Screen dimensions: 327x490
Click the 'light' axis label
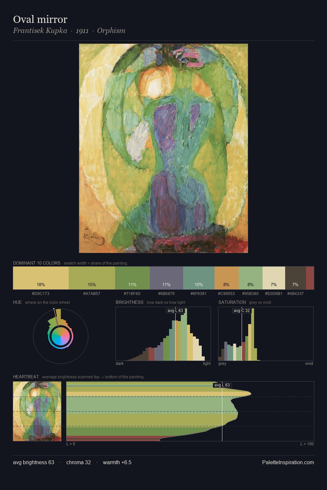(207, 364)
